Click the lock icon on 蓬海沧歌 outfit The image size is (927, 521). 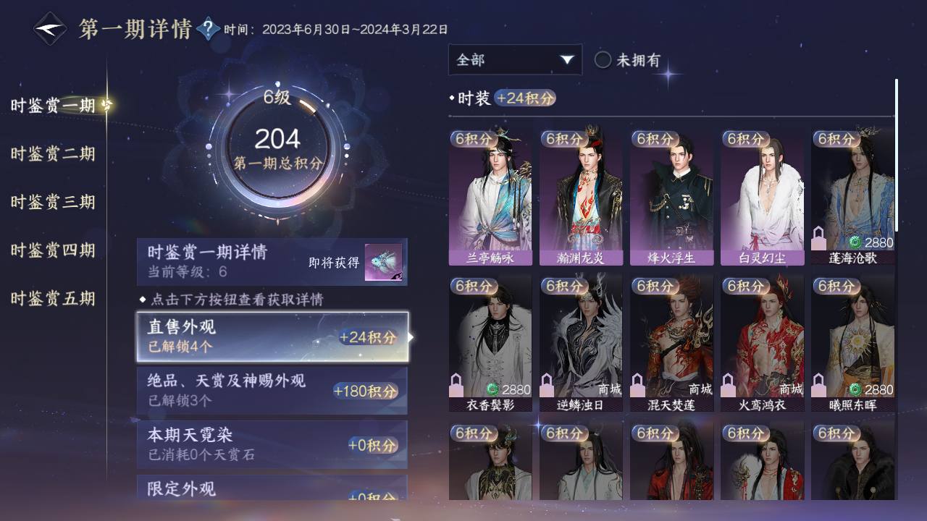click(x=820, y=238)
